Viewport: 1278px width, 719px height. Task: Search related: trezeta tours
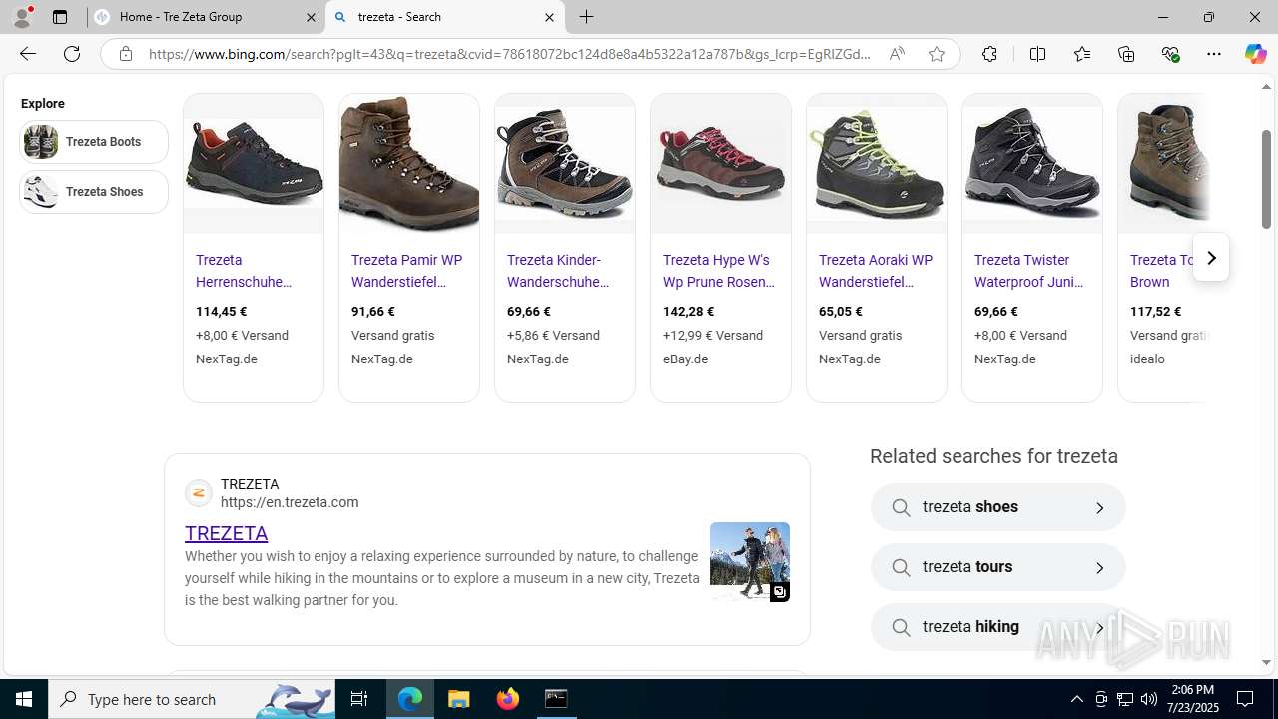997,567
